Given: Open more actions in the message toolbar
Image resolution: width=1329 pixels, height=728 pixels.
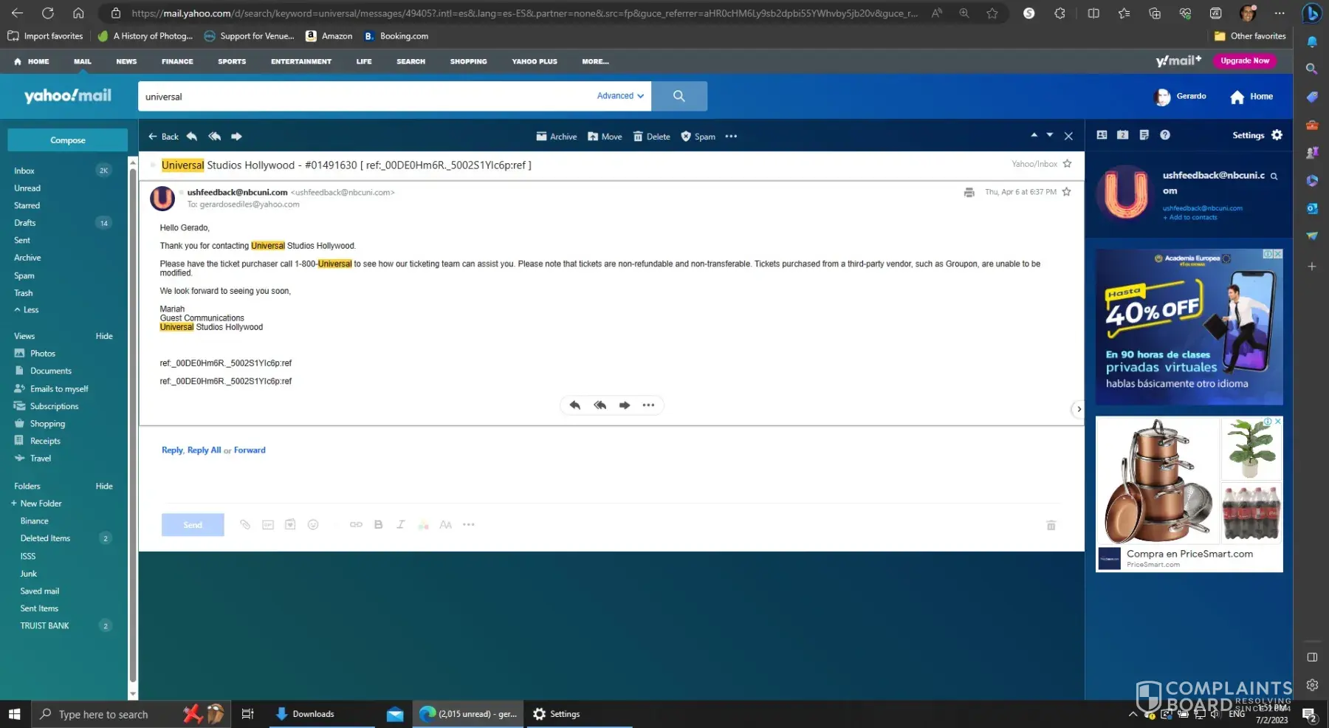Looking at the screenshot, I should click(731, 137).
